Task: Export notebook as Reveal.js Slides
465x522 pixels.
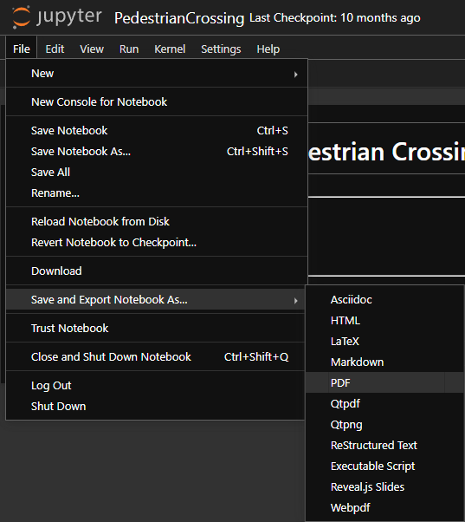Action: (384, 487)
